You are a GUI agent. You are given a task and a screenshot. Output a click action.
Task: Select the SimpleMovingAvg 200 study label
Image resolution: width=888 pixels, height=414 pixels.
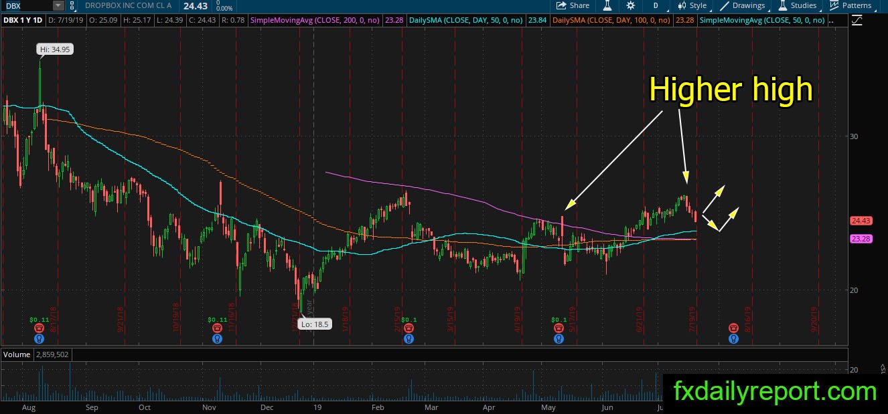tap(315, 21)
